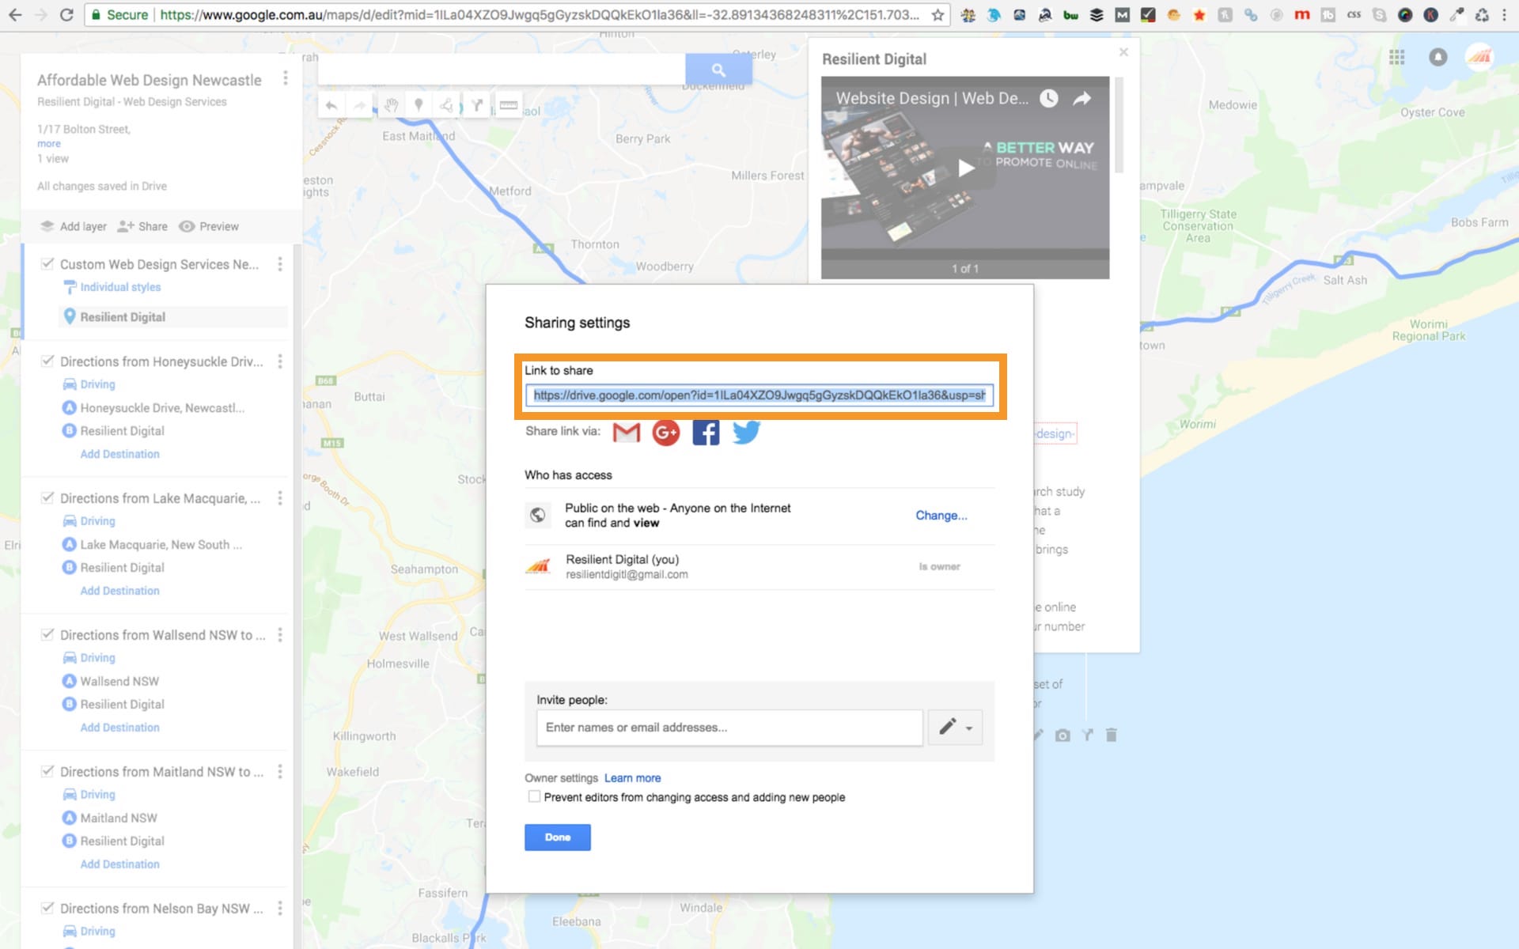
Task: Click the Affordable Web Design Newcastle title
Action: [149, 80]
